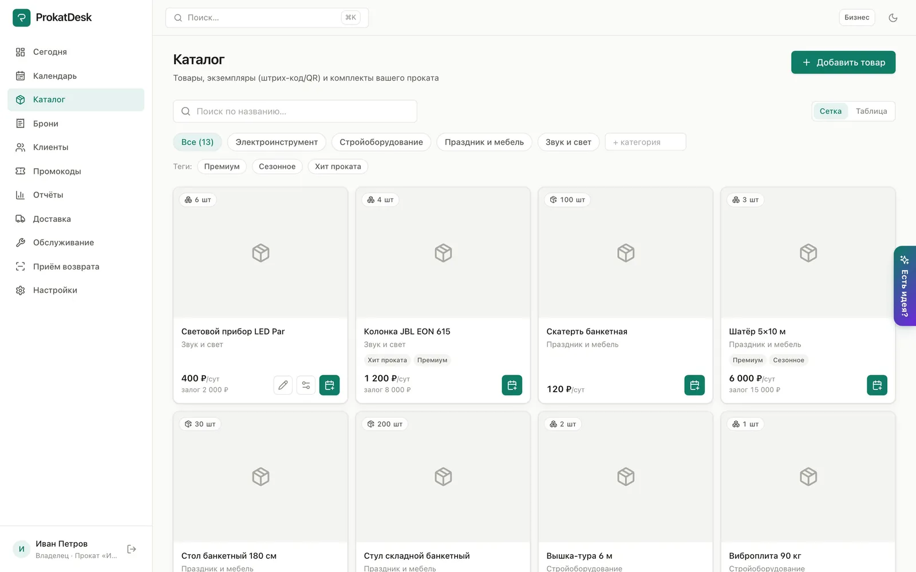Viewport: 916px width, 572px height.
Task: Click the 200 шт quantity badge
Action: [x=385, y=424]
